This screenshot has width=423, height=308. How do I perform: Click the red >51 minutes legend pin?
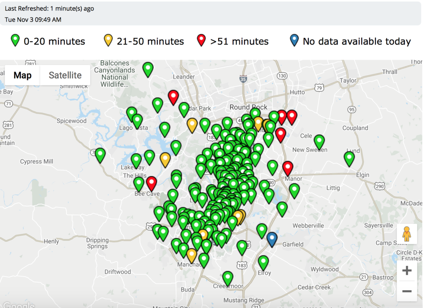[x=202, y=41]
